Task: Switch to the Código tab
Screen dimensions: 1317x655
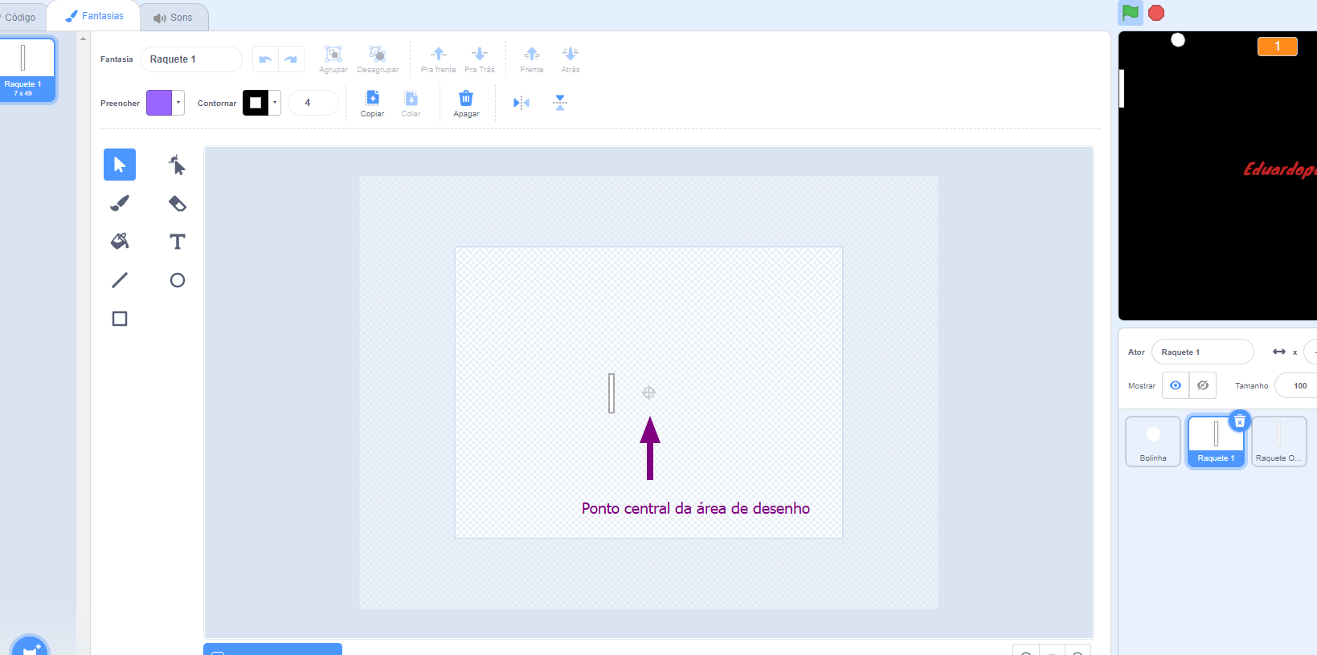Action: [20, 17]
